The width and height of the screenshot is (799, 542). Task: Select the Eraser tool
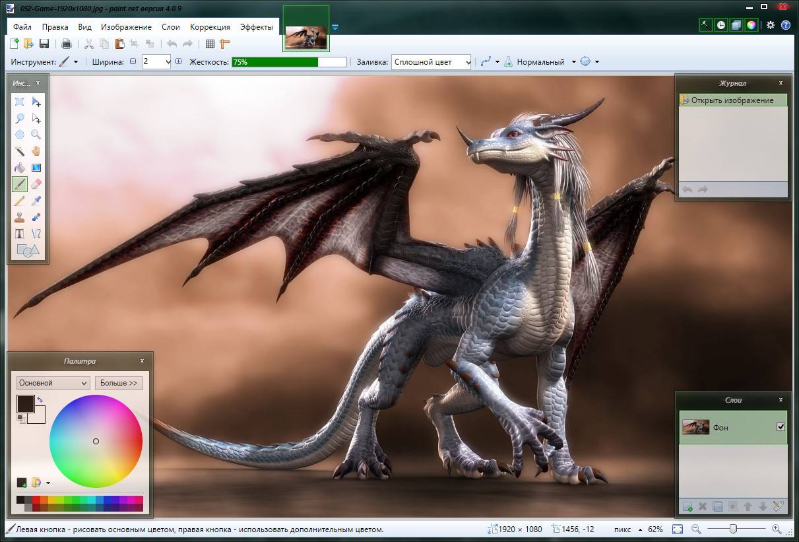click(36, 184)
